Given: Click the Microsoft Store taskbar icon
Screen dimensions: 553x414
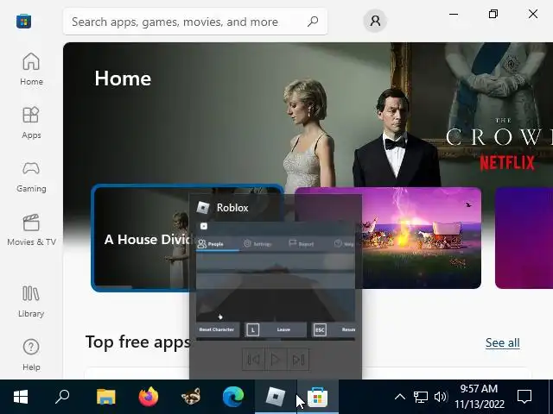Looking at the screenshot, I should pos(318,397).
